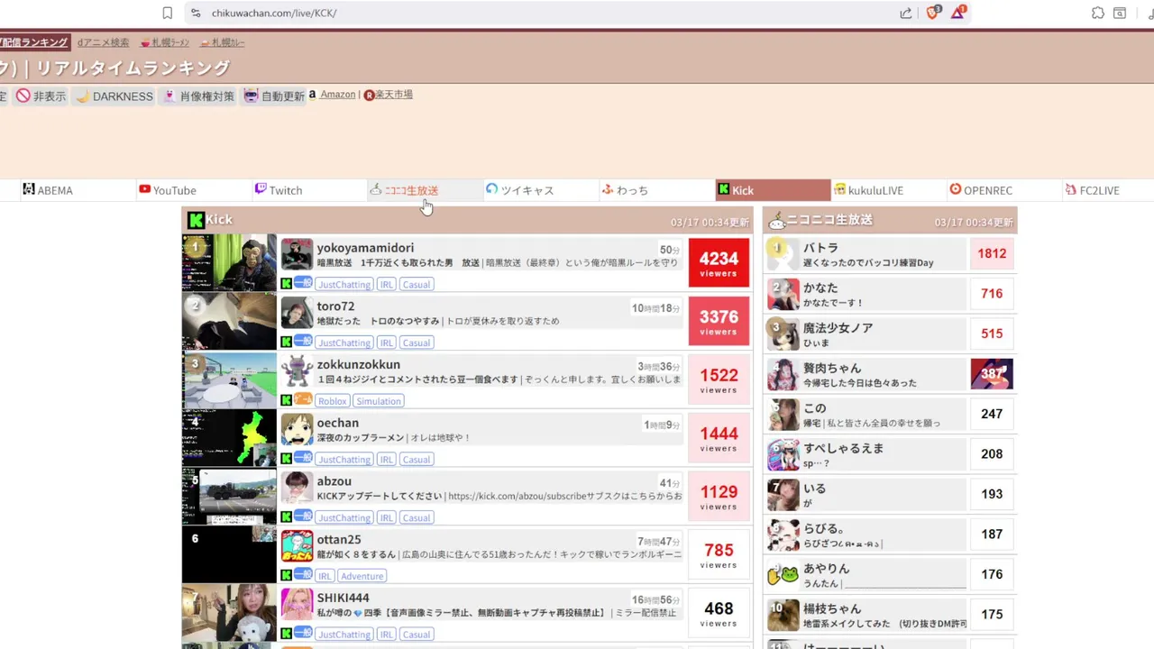Click the 1812 viewer count for バトラ
Viewport: 1154px width, 649px height.
pyautogui.click(x=992, y=254)
